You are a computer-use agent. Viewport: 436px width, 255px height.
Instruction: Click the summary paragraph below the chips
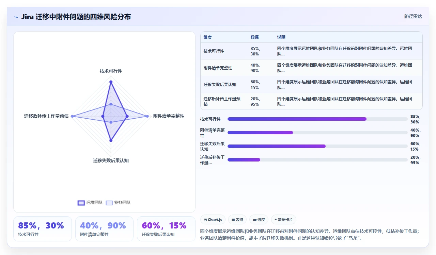[x=310, y=235]
